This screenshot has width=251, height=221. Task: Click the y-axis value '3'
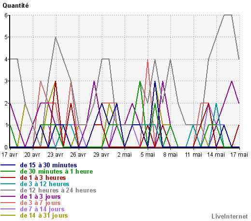coord(6,81)
